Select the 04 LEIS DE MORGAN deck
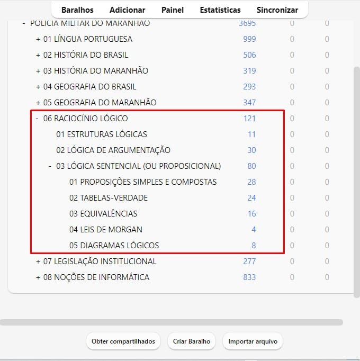Viewport: 360px width, 361px height. 106,230
